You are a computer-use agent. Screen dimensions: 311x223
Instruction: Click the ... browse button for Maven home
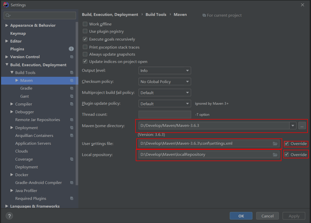coord(302,126)
